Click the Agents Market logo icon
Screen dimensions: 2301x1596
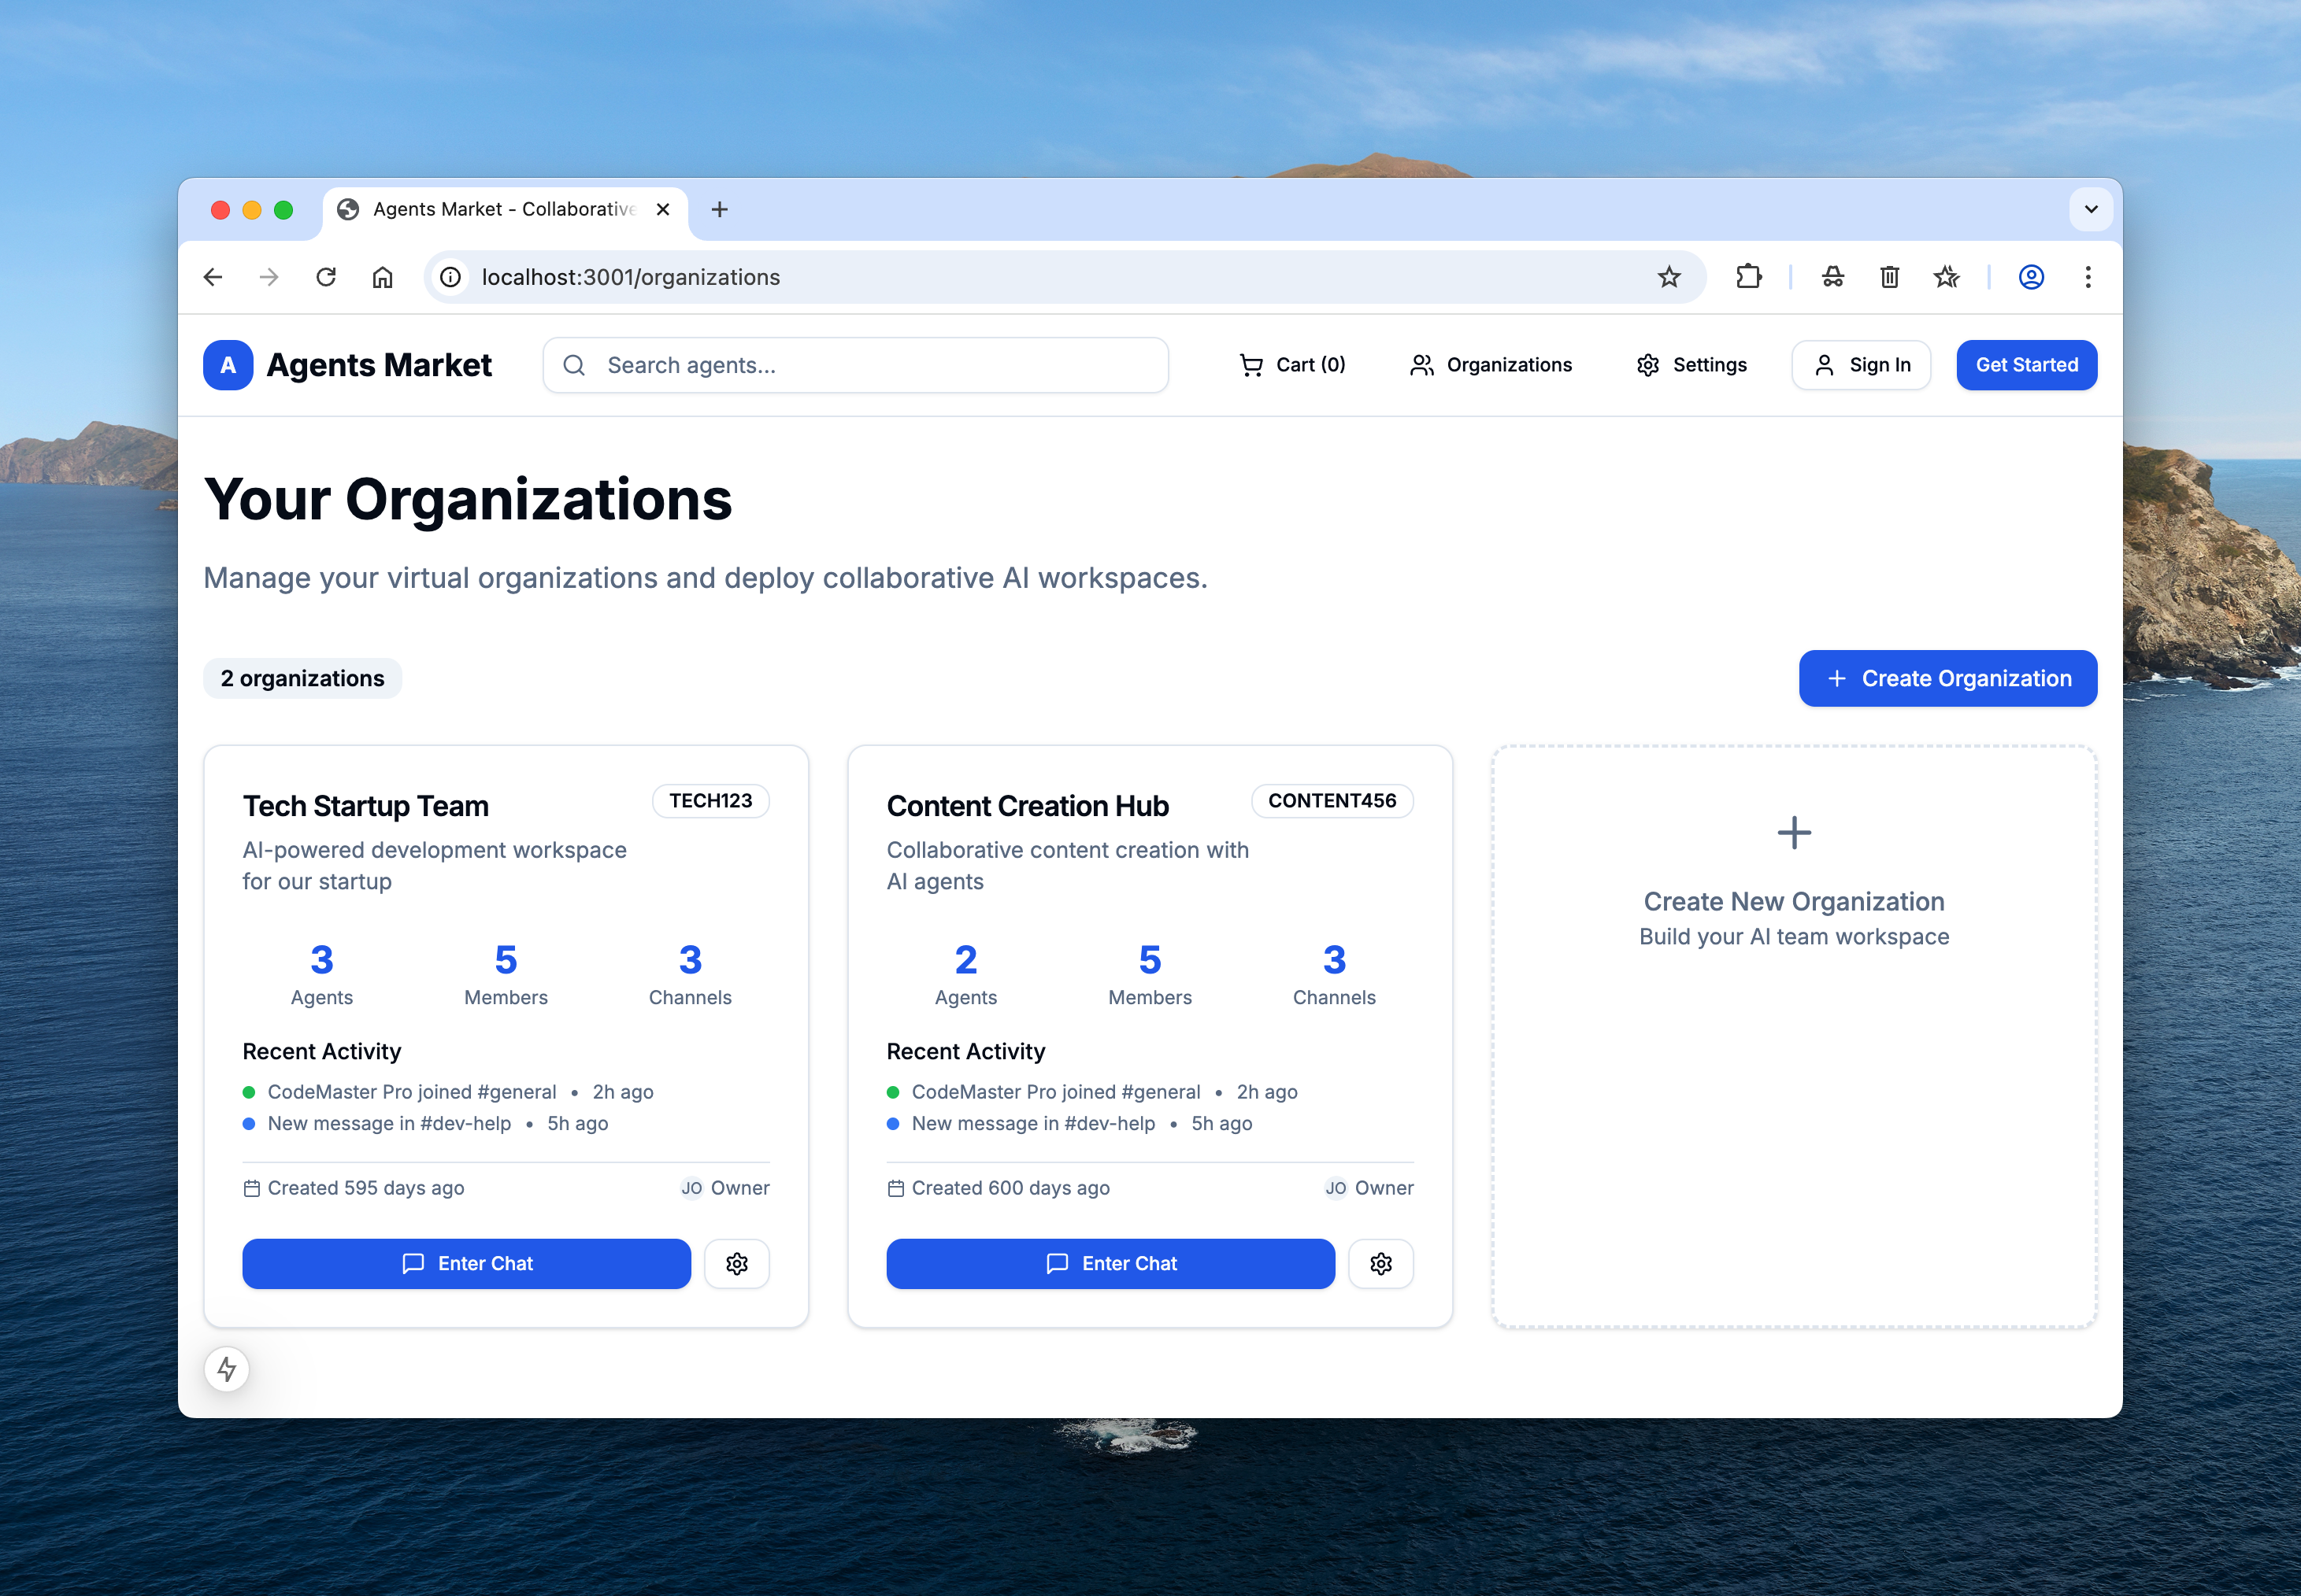point(228,365)
